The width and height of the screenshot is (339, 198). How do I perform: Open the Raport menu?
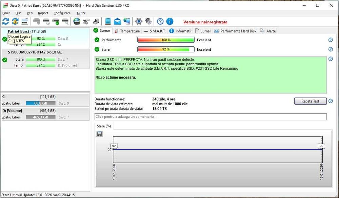tap(43, 13)
